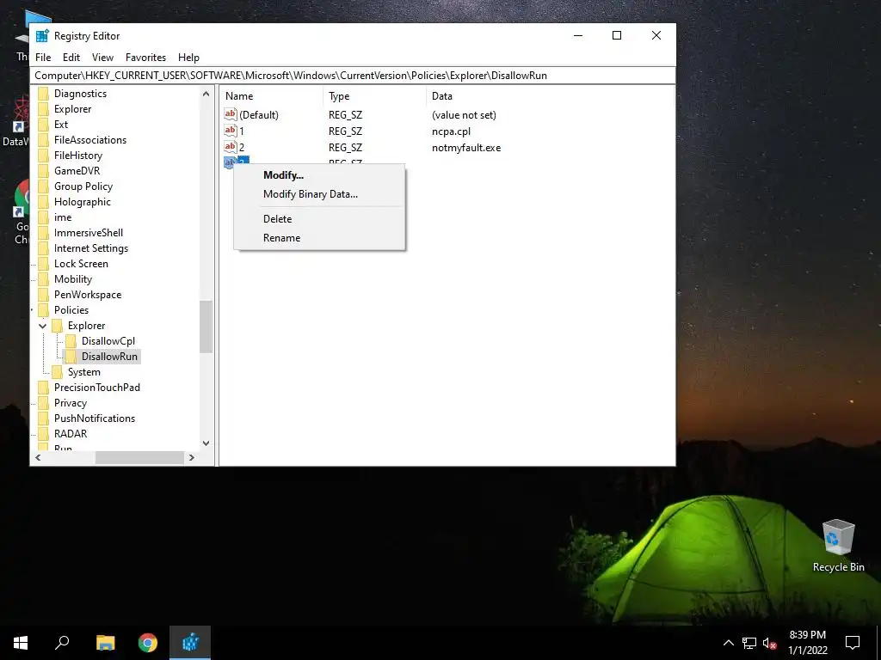Viewport: 881px width, 660px height.
Task: Open the View menu
Action: (102, 58)
